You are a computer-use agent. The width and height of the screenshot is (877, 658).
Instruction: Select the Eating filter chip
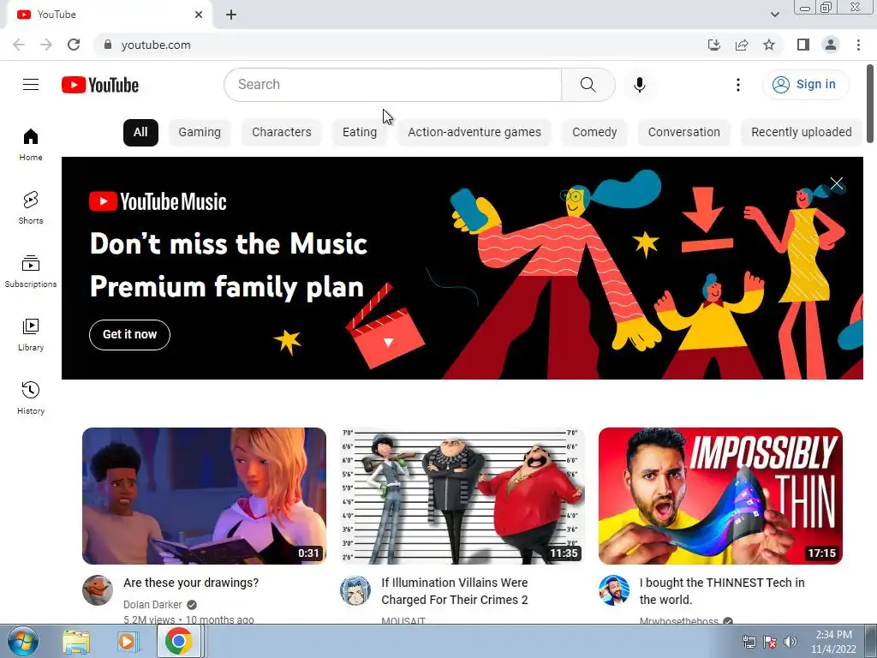tap(360, 133)
